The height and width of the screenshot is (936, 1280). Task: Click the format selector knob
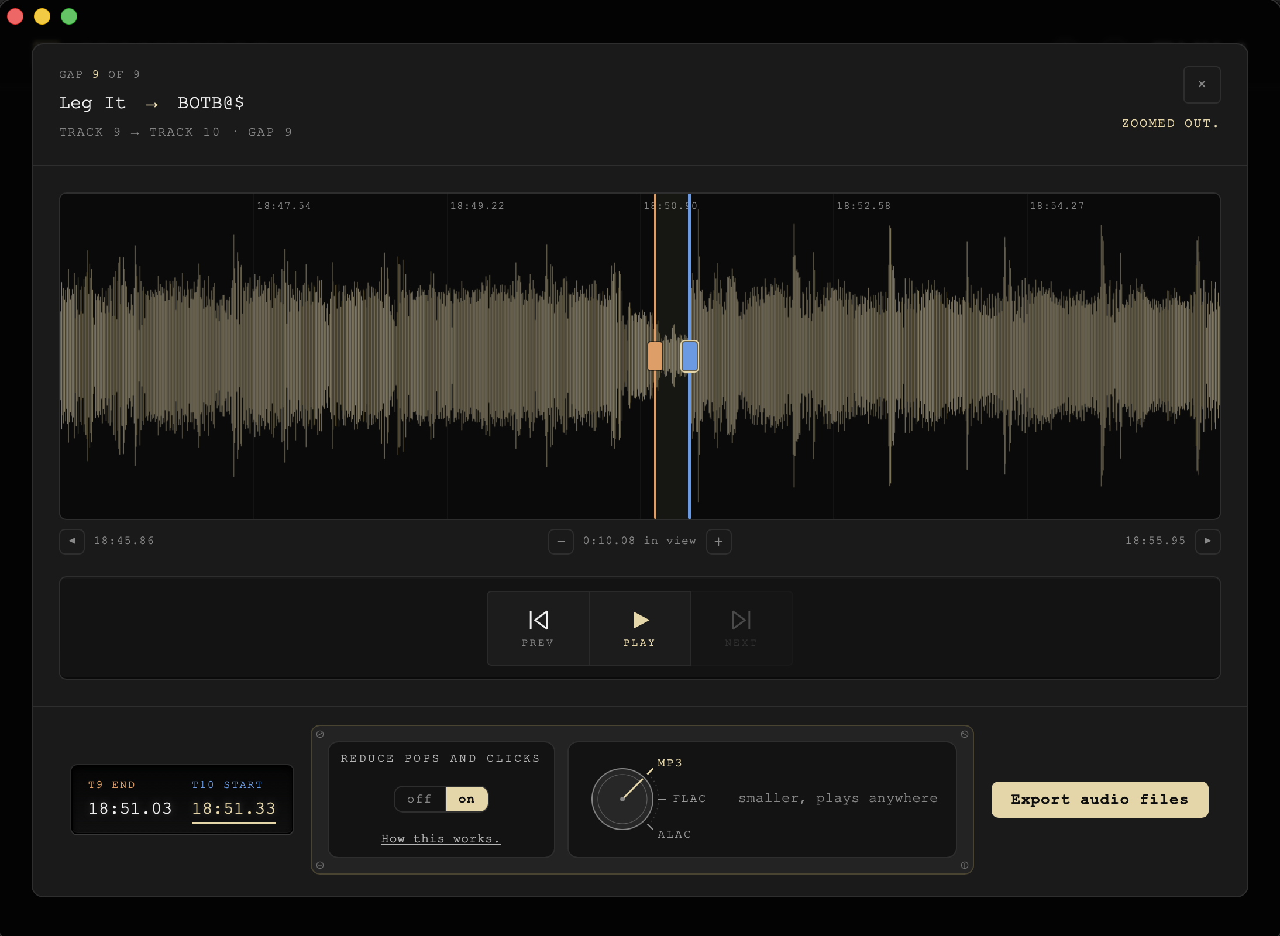point(622,799)
